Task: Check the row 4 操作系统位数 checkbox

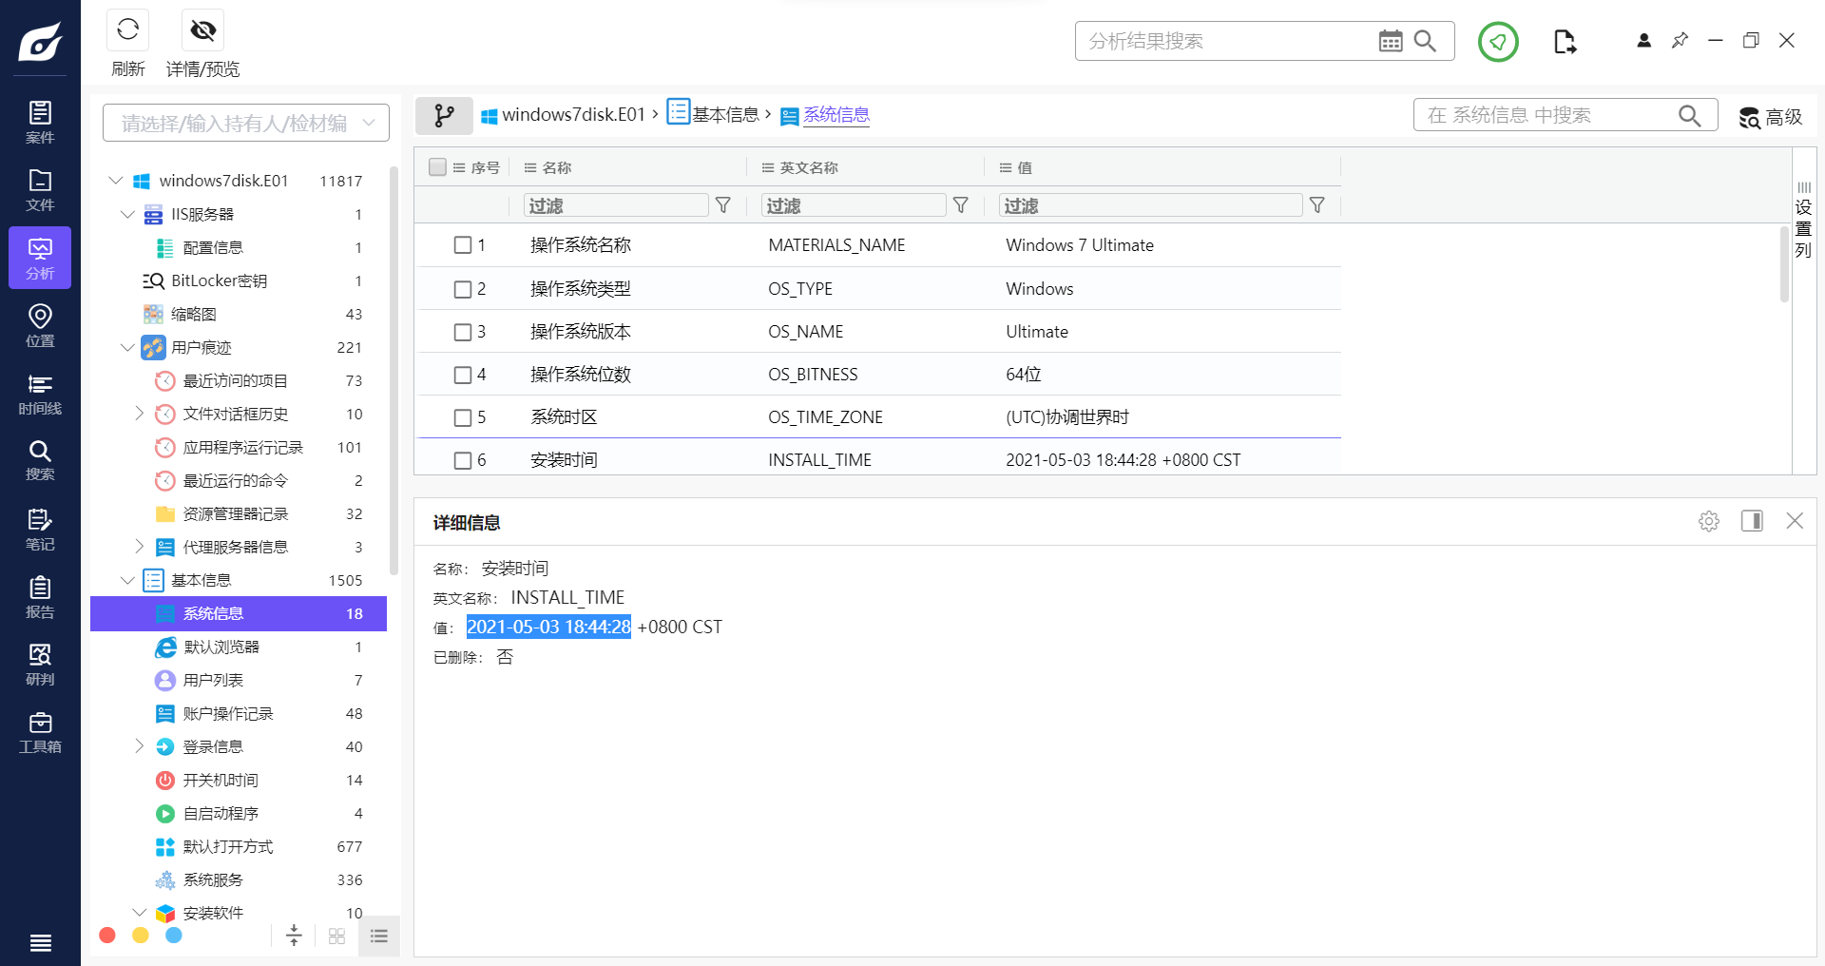Action: [463, 375]
